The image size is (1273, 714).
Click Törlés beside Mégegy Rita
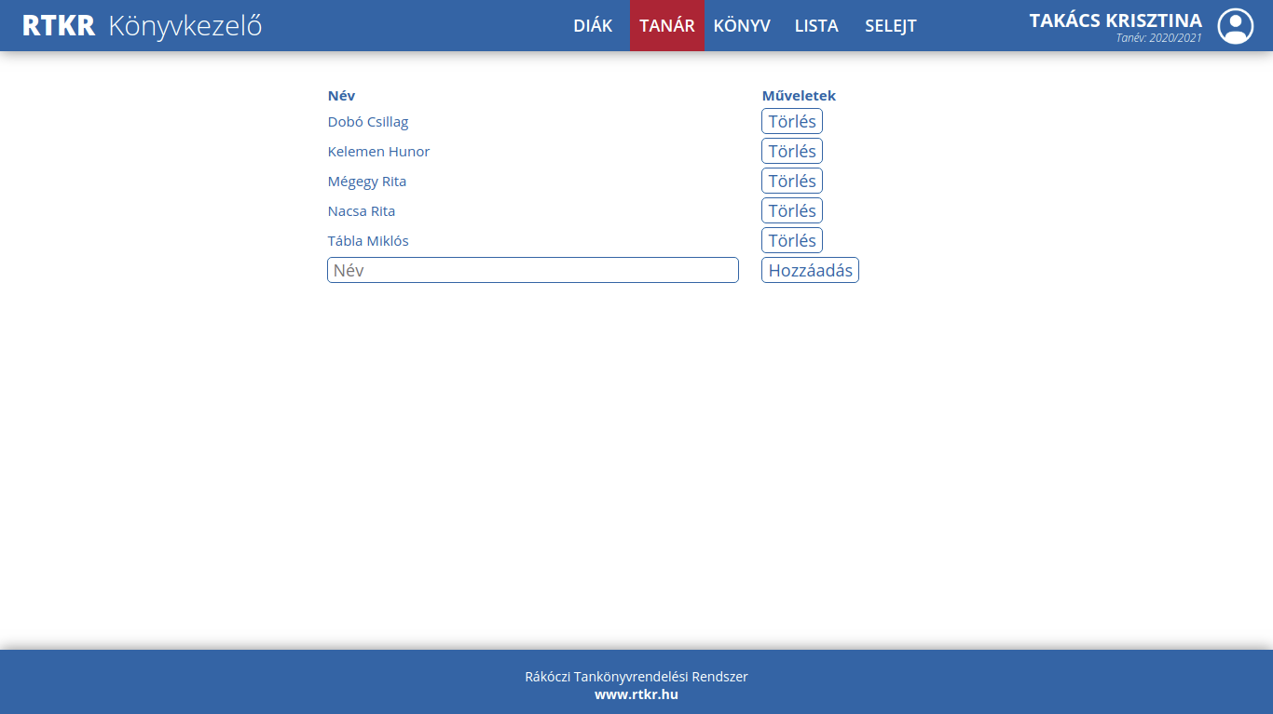click(x=792, y=181)
